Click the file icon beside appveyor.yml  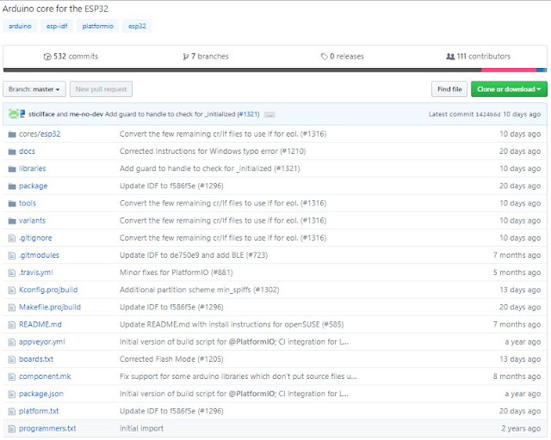[x=12, y=342]
